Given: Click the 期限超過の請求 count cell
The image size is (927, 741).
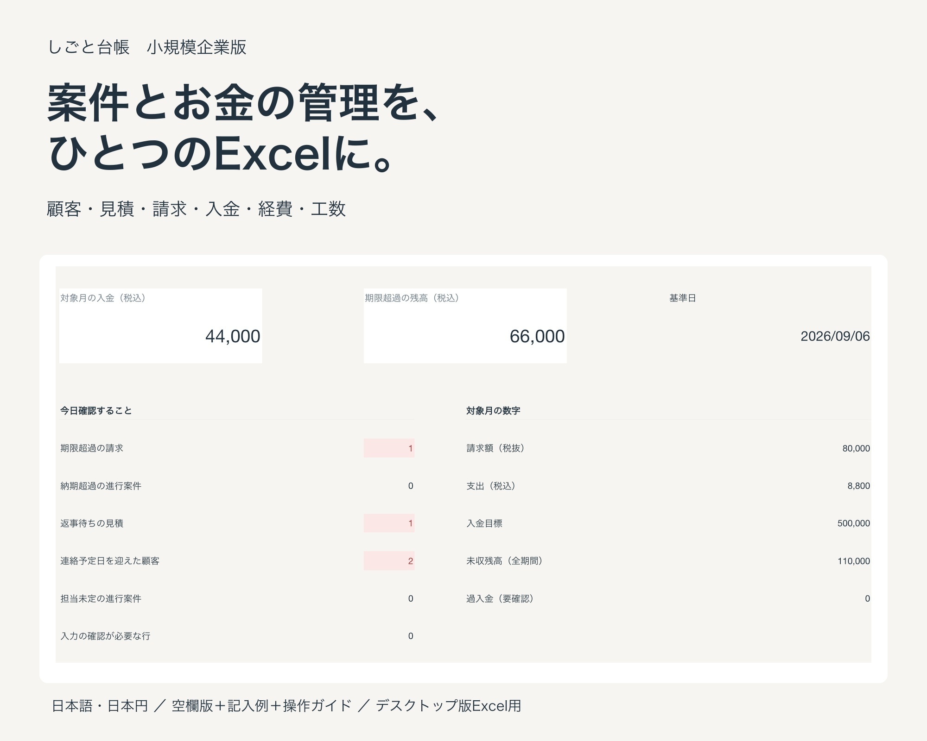Looking at the screenshot, I should click(389, 448).
